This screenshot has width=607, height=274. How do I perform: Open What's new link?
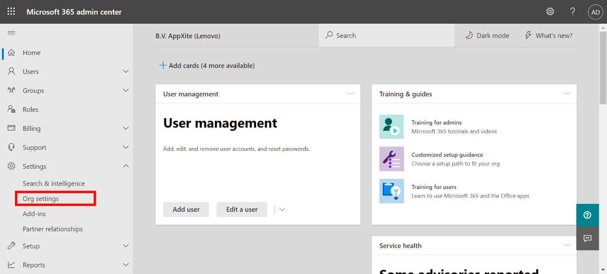pos(549,36)
